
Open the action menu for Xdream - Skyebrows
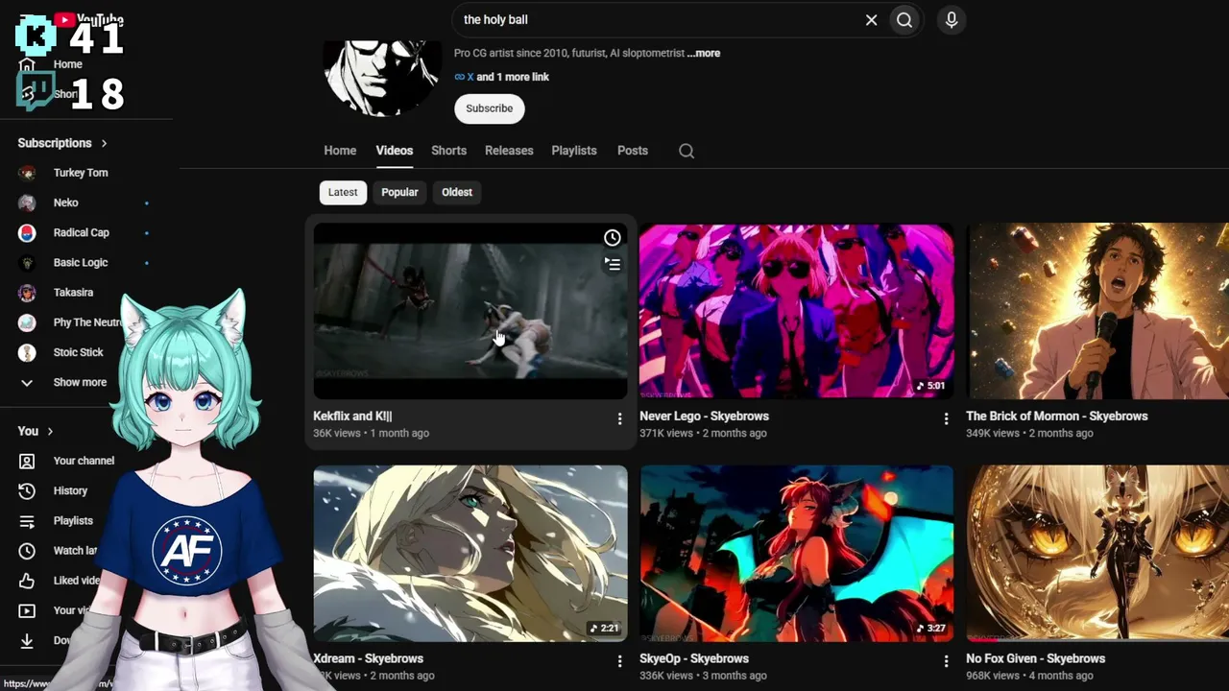pos(619,661)
